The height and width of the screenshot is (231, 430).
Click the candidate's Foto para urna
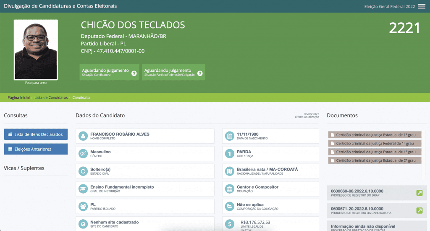pyautogui.click(x=36, y=50)
